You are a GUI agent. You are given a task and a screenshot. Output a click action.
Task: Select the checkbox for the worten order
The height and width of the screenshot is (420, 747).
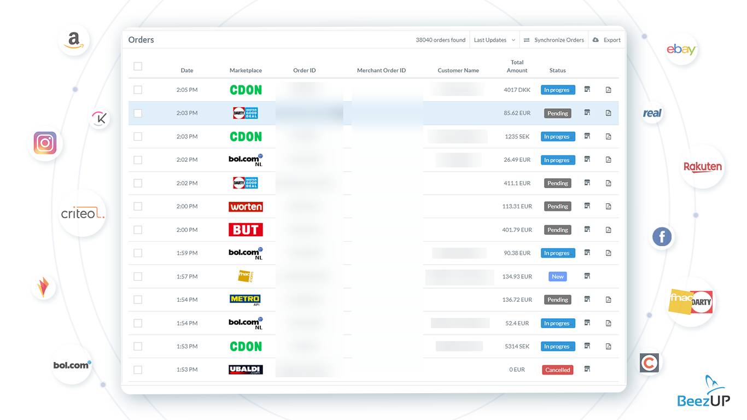coord(138,207)
